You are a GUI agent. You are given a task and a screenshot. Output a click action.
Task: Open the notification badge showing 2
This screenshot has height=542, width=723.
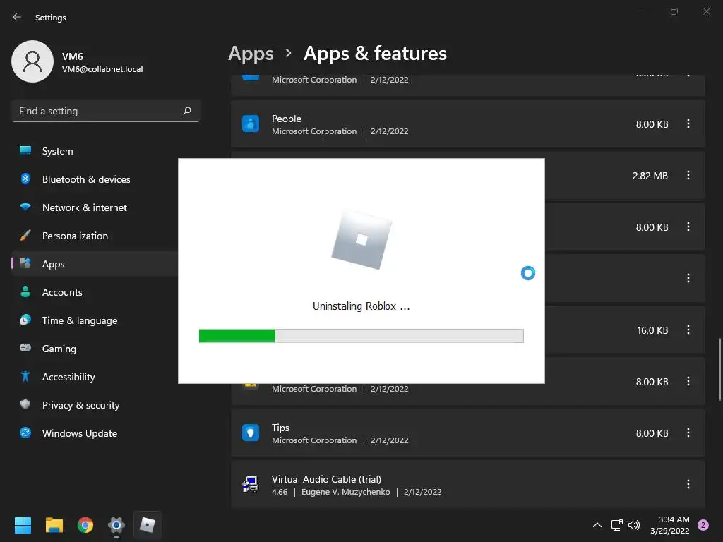coord(703,525)
